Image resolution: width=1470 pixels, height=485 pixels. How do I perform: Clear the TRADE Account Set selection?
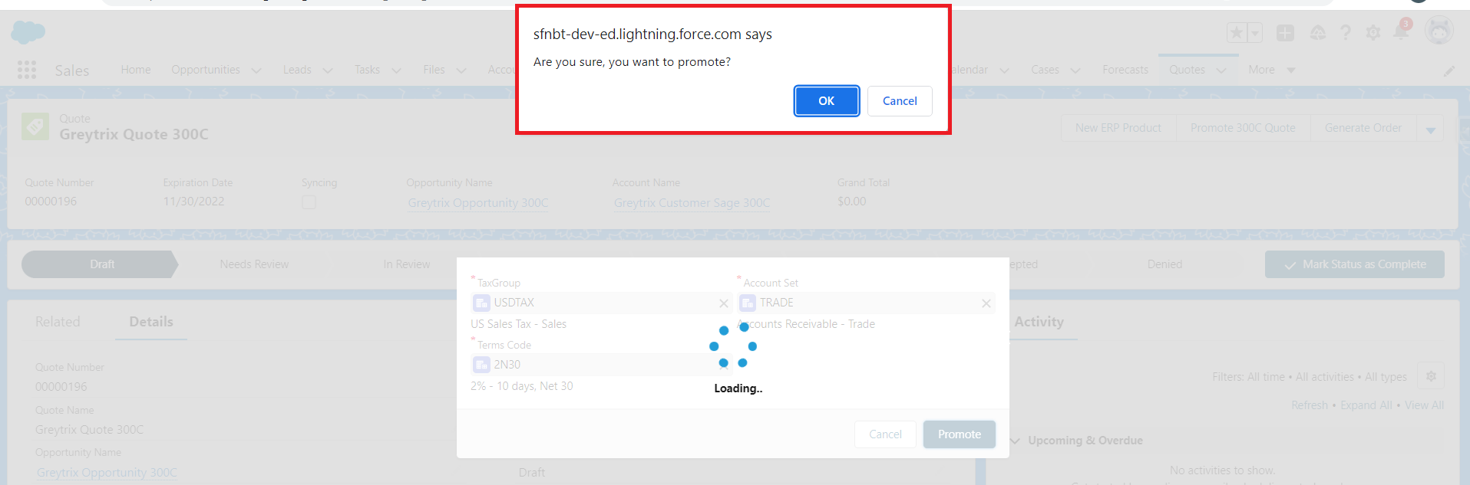tap(986, 303)
